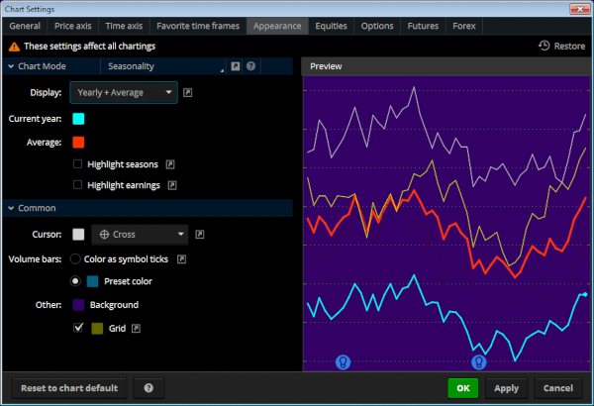Click the reset icon beside Cursor dropdown
This screenshot has height=406, width=594.
tap(200, 235)
